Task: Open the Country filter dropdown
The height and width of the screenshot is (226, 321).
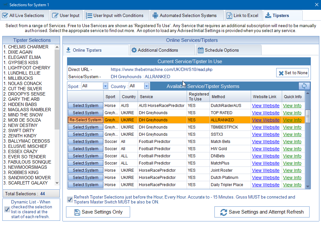Action: [146, 86]
